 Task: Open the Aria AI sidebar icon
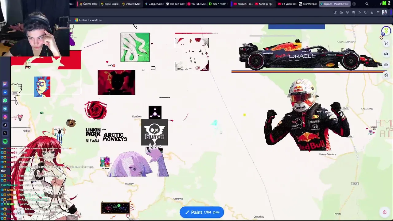pyautogui.click(x=5, y=84)
